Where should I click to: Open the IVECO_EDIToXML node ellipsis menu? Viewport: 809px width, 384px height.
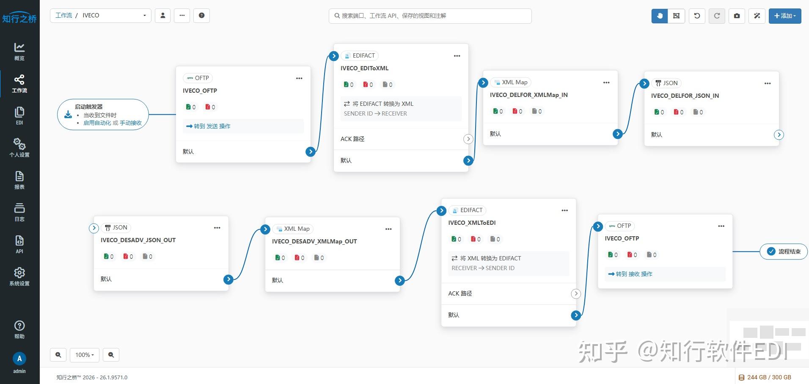point(457,56)
